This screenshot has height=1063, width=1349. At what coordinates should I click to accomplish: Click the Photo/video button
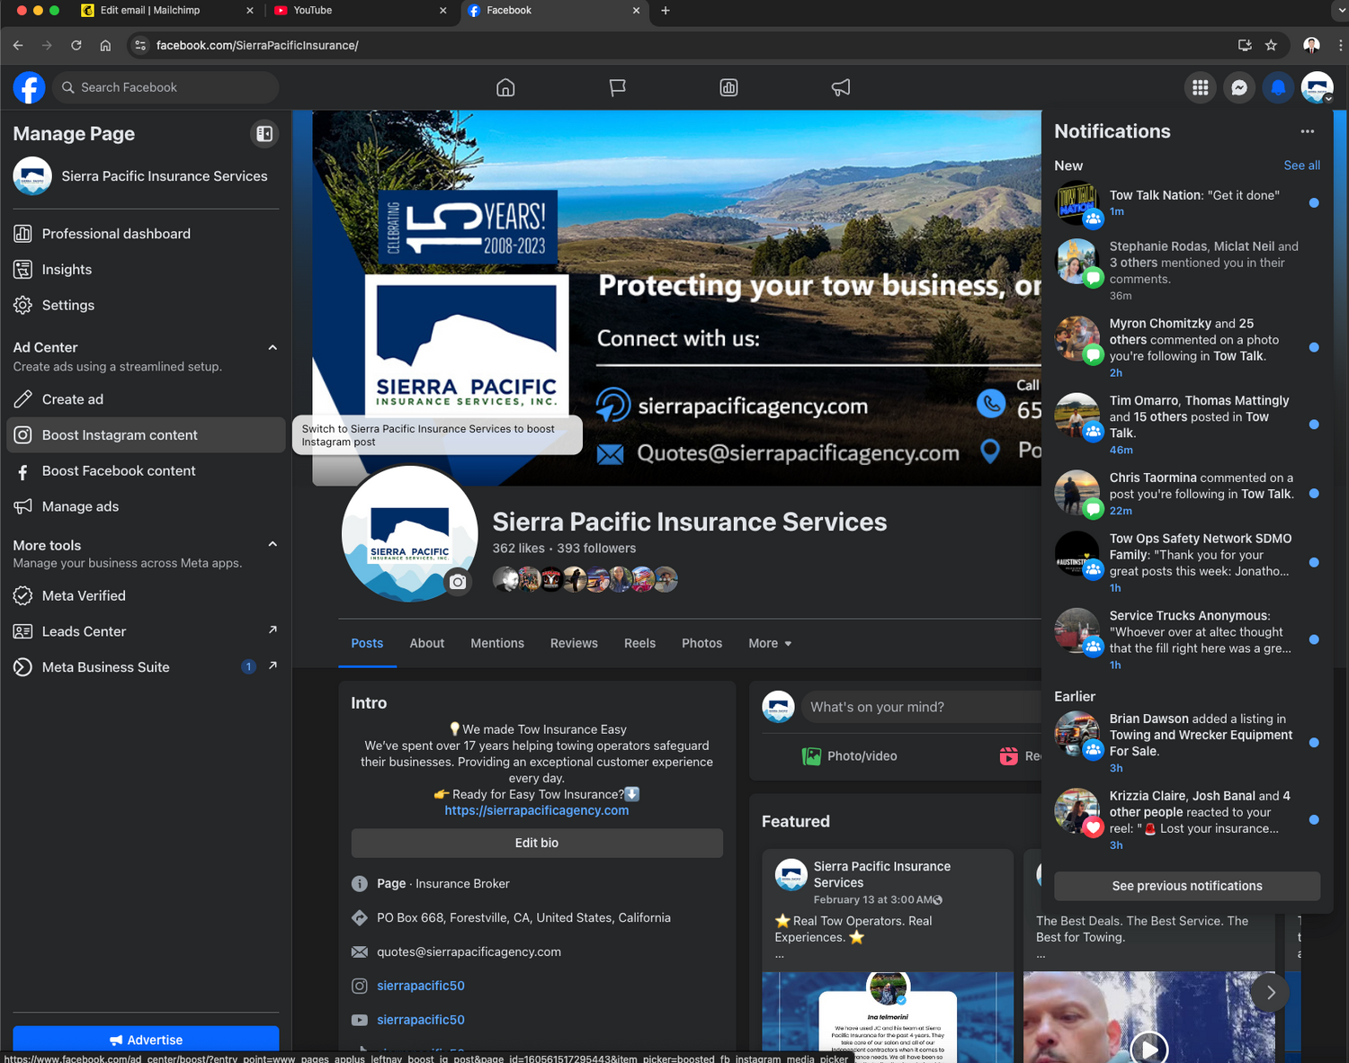[850, 756]
